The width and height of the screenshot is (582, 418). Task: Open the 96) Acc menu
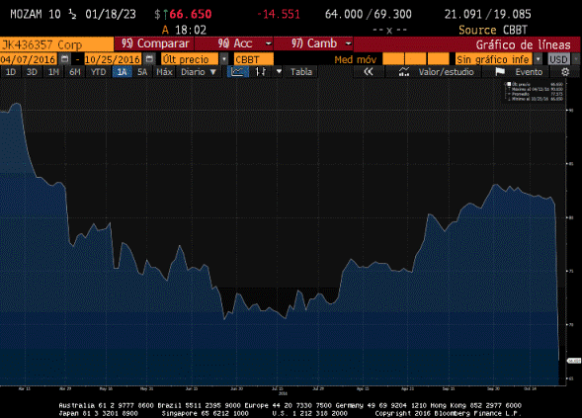[234, 43]
